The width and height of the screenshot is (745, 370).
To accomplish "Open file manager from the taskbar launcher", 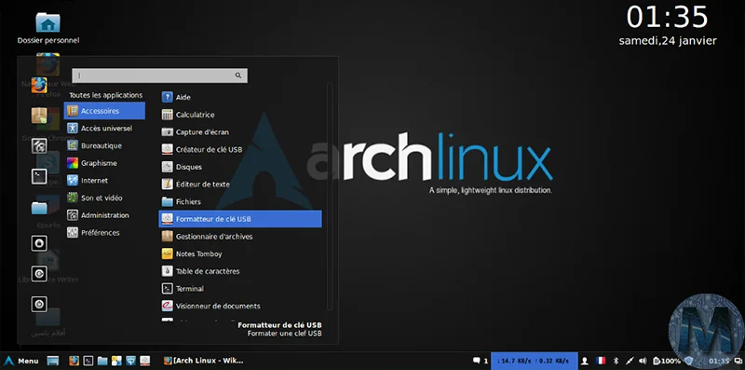I will click(x=102, y=361).
